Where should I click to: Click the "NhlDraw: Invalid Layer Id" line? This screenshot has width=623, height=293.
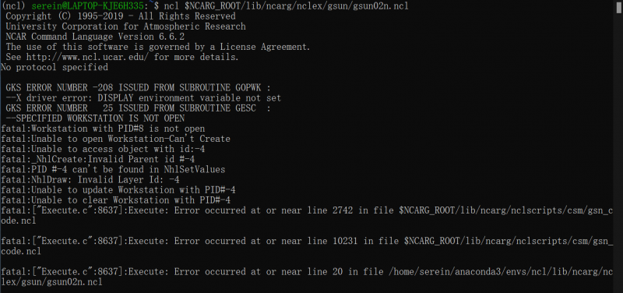point(90,180)
